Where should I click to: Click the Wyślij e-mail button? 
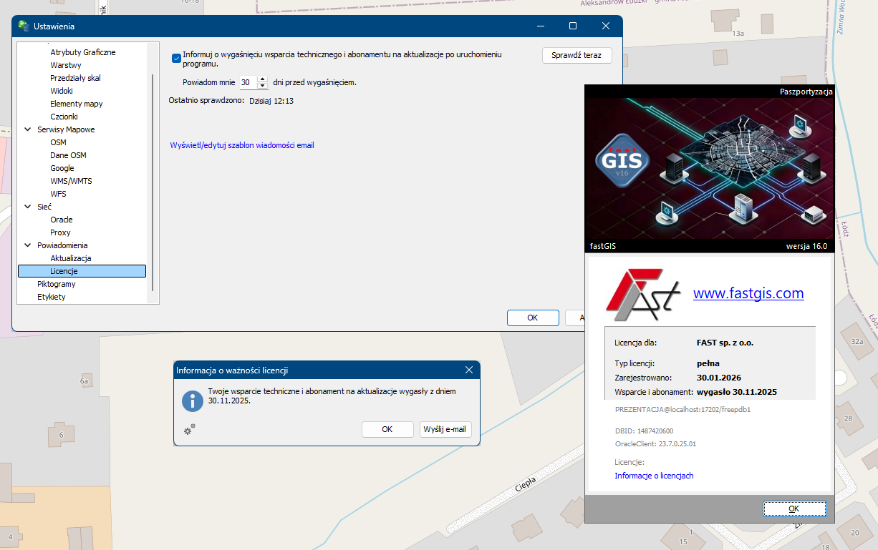click(x=445, y=429)
